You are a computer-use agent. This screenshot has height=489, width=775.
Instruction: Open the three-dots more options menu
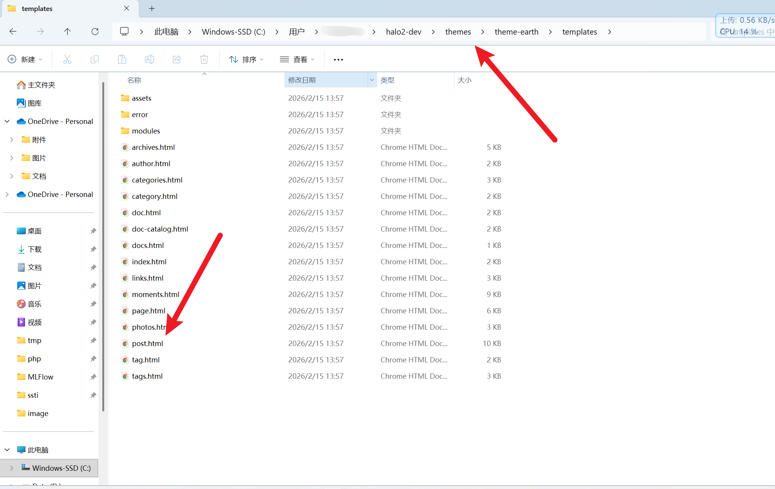338,59
